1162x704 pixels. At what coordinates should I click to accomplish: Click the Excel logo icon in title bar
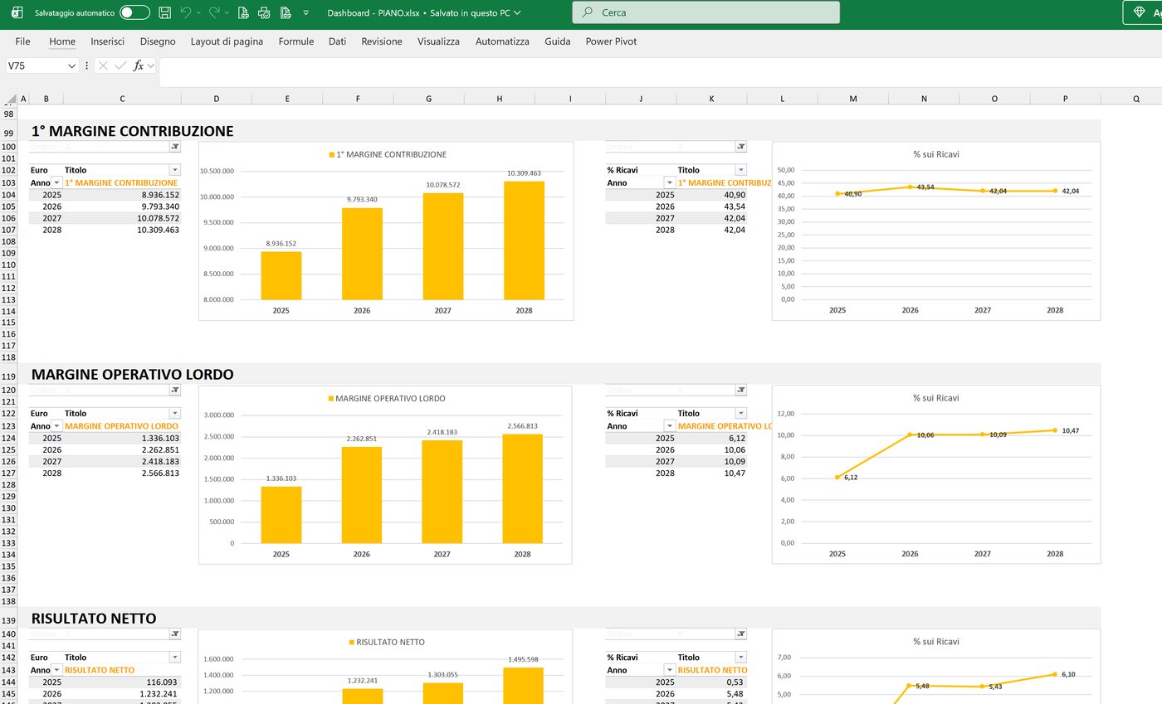17,12
